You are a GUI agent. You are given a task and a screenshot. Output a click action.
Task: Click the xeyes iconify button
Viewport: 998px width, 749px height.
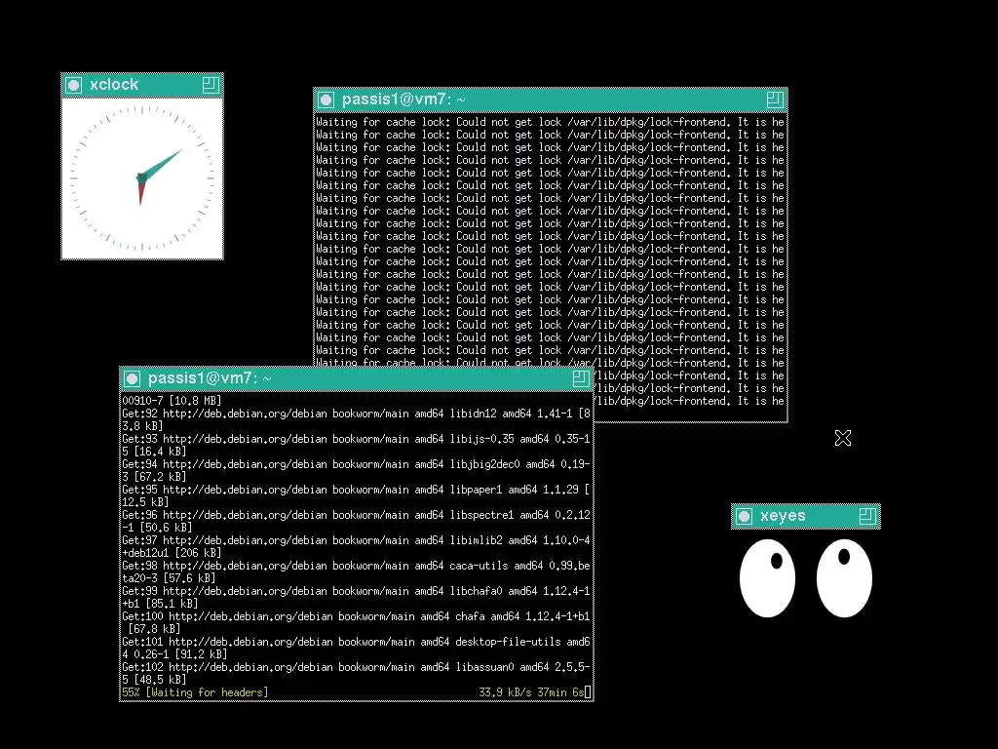click(744, 517)
